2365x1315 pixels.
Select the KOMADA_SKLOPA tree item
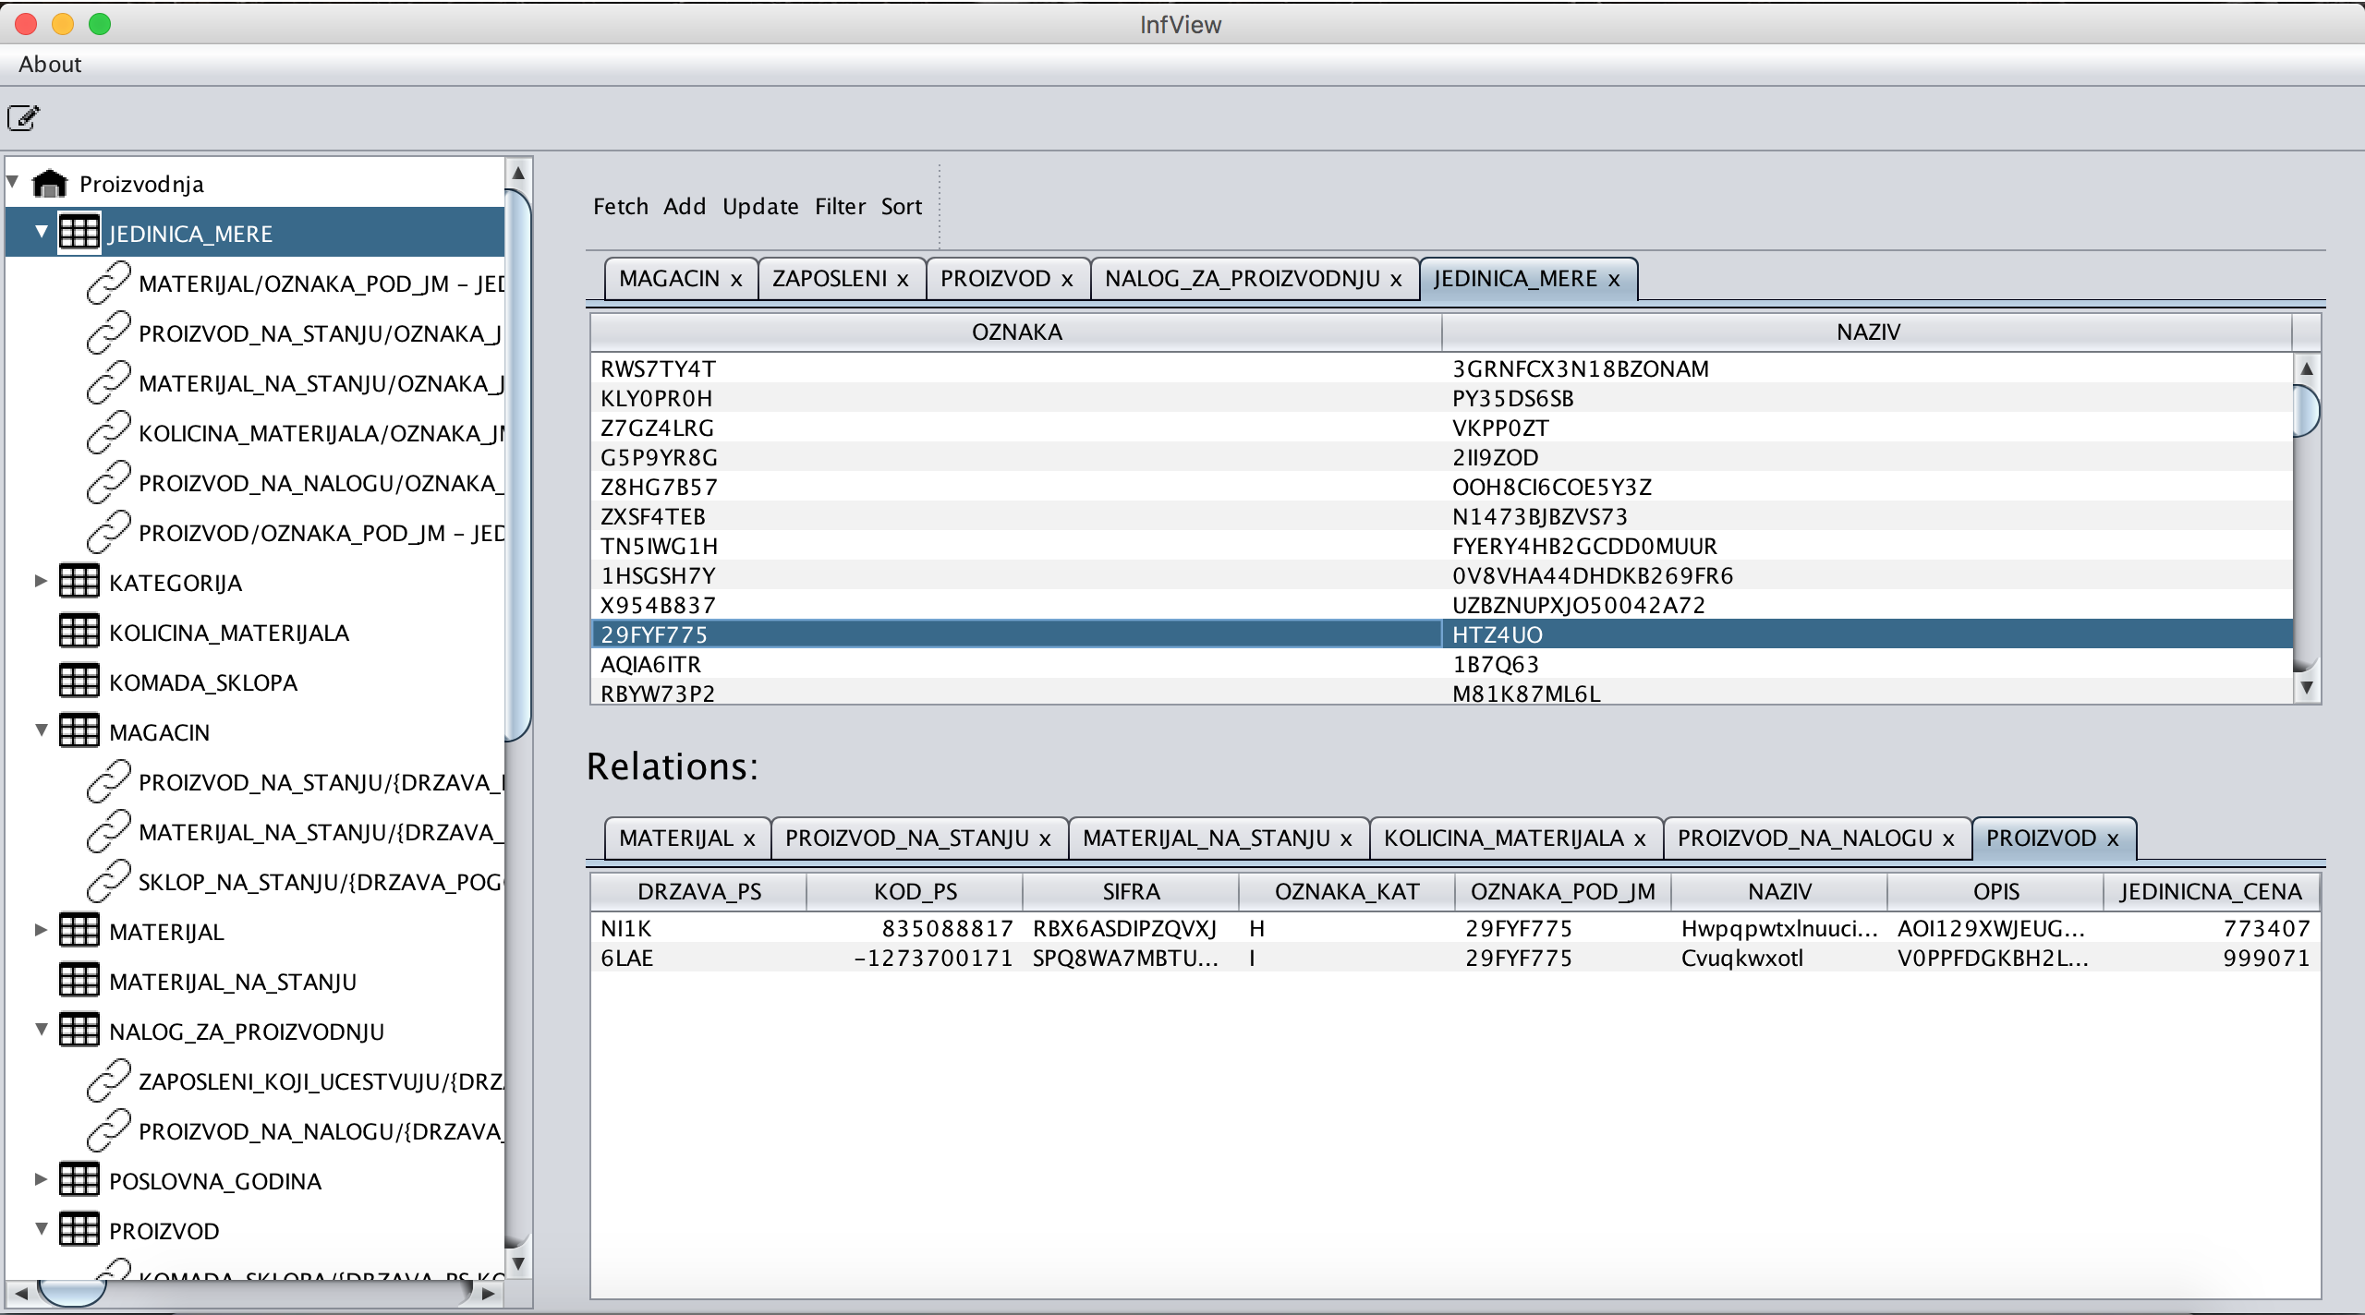(x=203, y=682)
